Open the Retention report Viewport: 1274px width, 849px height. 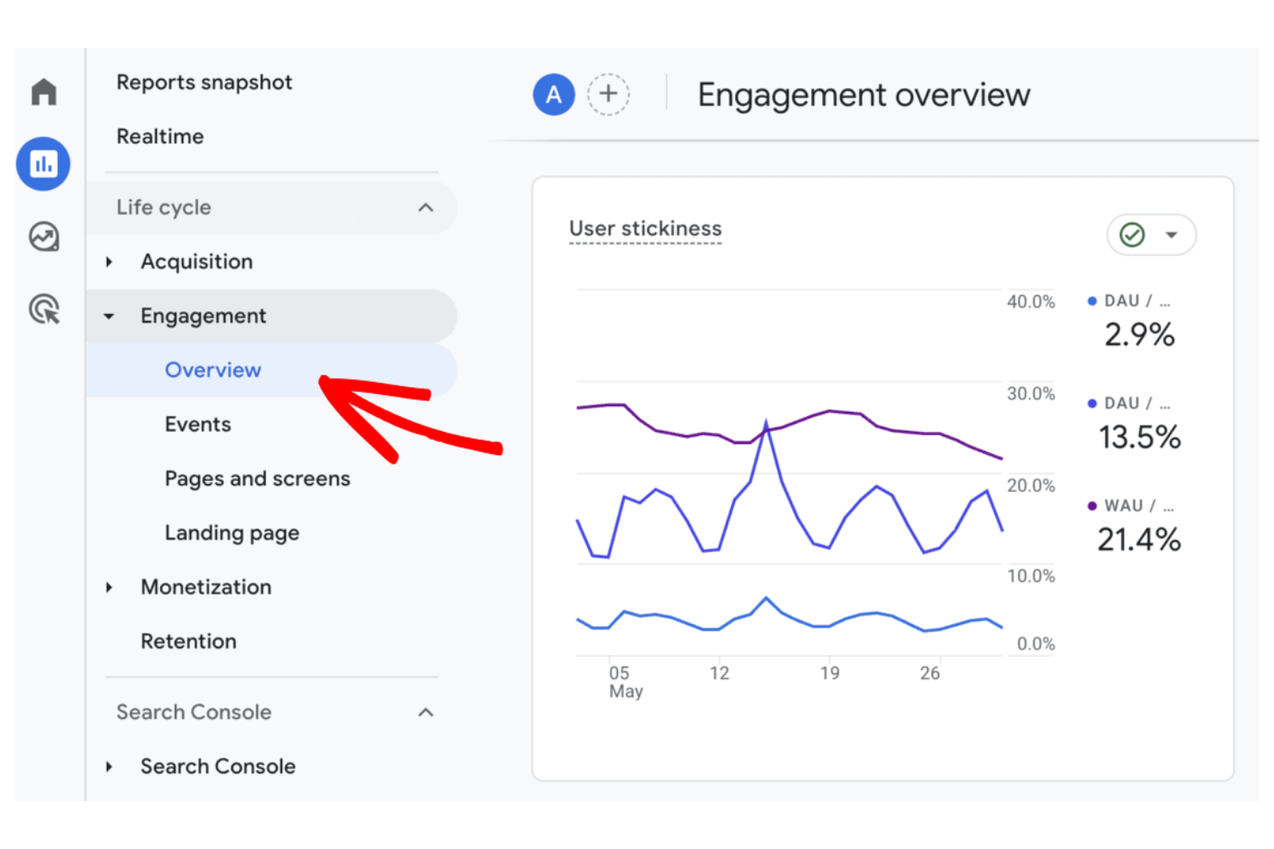(x=189, y=641)
